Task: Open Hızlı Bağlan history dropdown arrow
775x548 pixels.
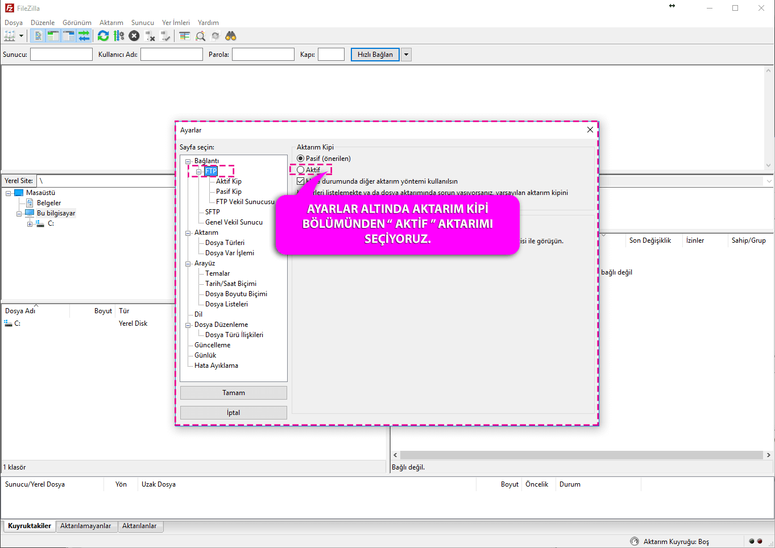Action: 406,55
